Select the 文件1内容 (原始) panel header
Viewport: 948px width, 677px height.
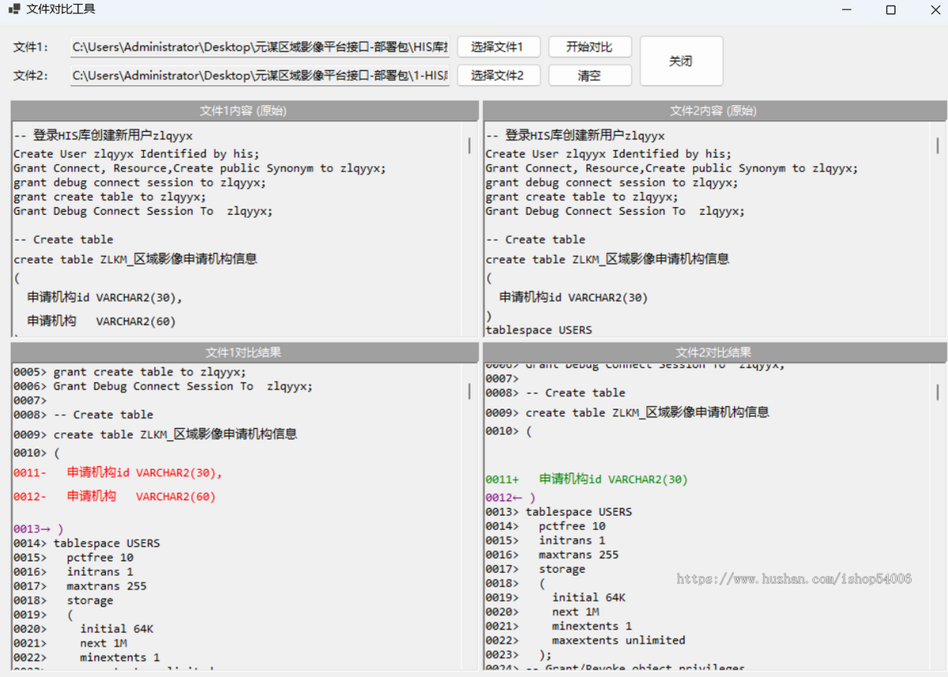pos(244,111)
